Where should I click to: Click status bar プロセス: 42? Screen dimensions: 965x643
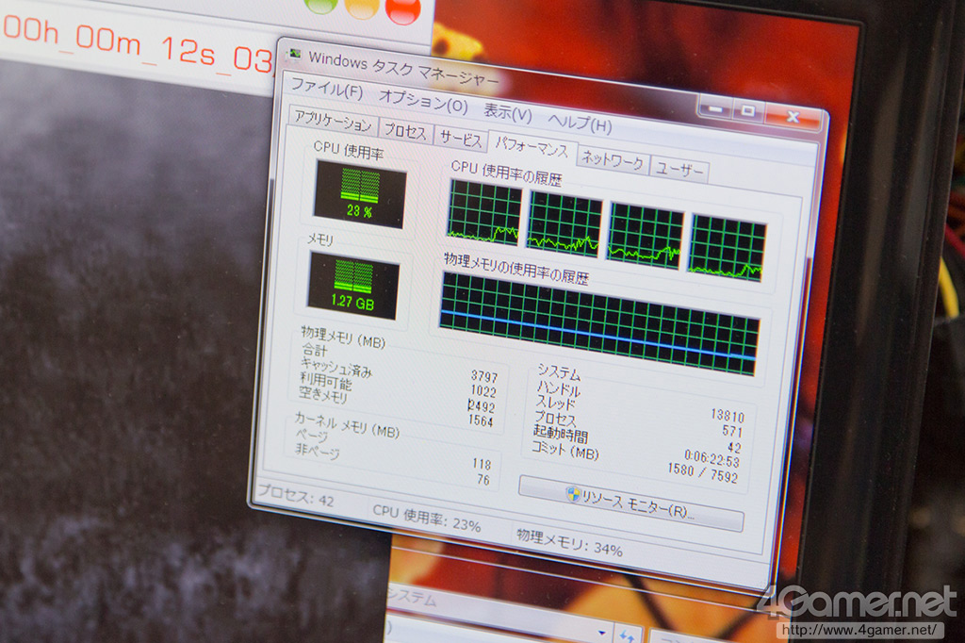click(296, 495)
